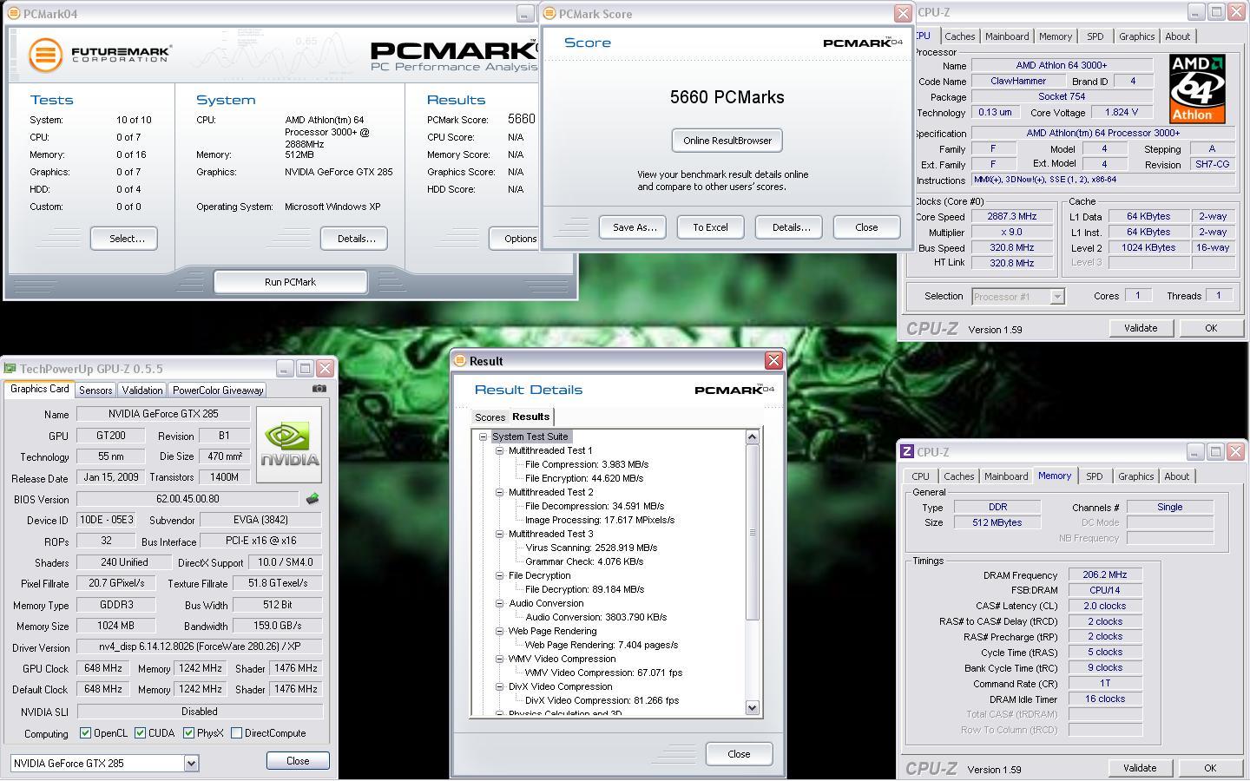
Task: Click Save As... in PCMark Score window
Action: [x=633, y=227]
